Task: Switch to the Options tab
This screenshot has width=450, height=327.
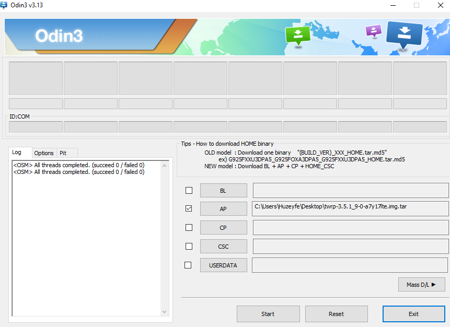Action: [44, 153]
